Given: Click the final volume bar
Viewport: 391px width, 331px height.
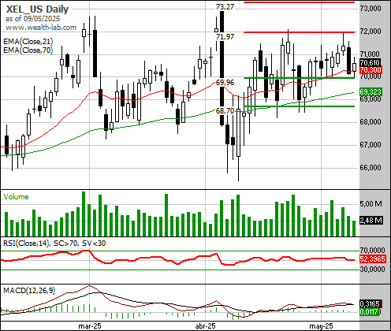Looking at the screenshot, I should 354,229.
